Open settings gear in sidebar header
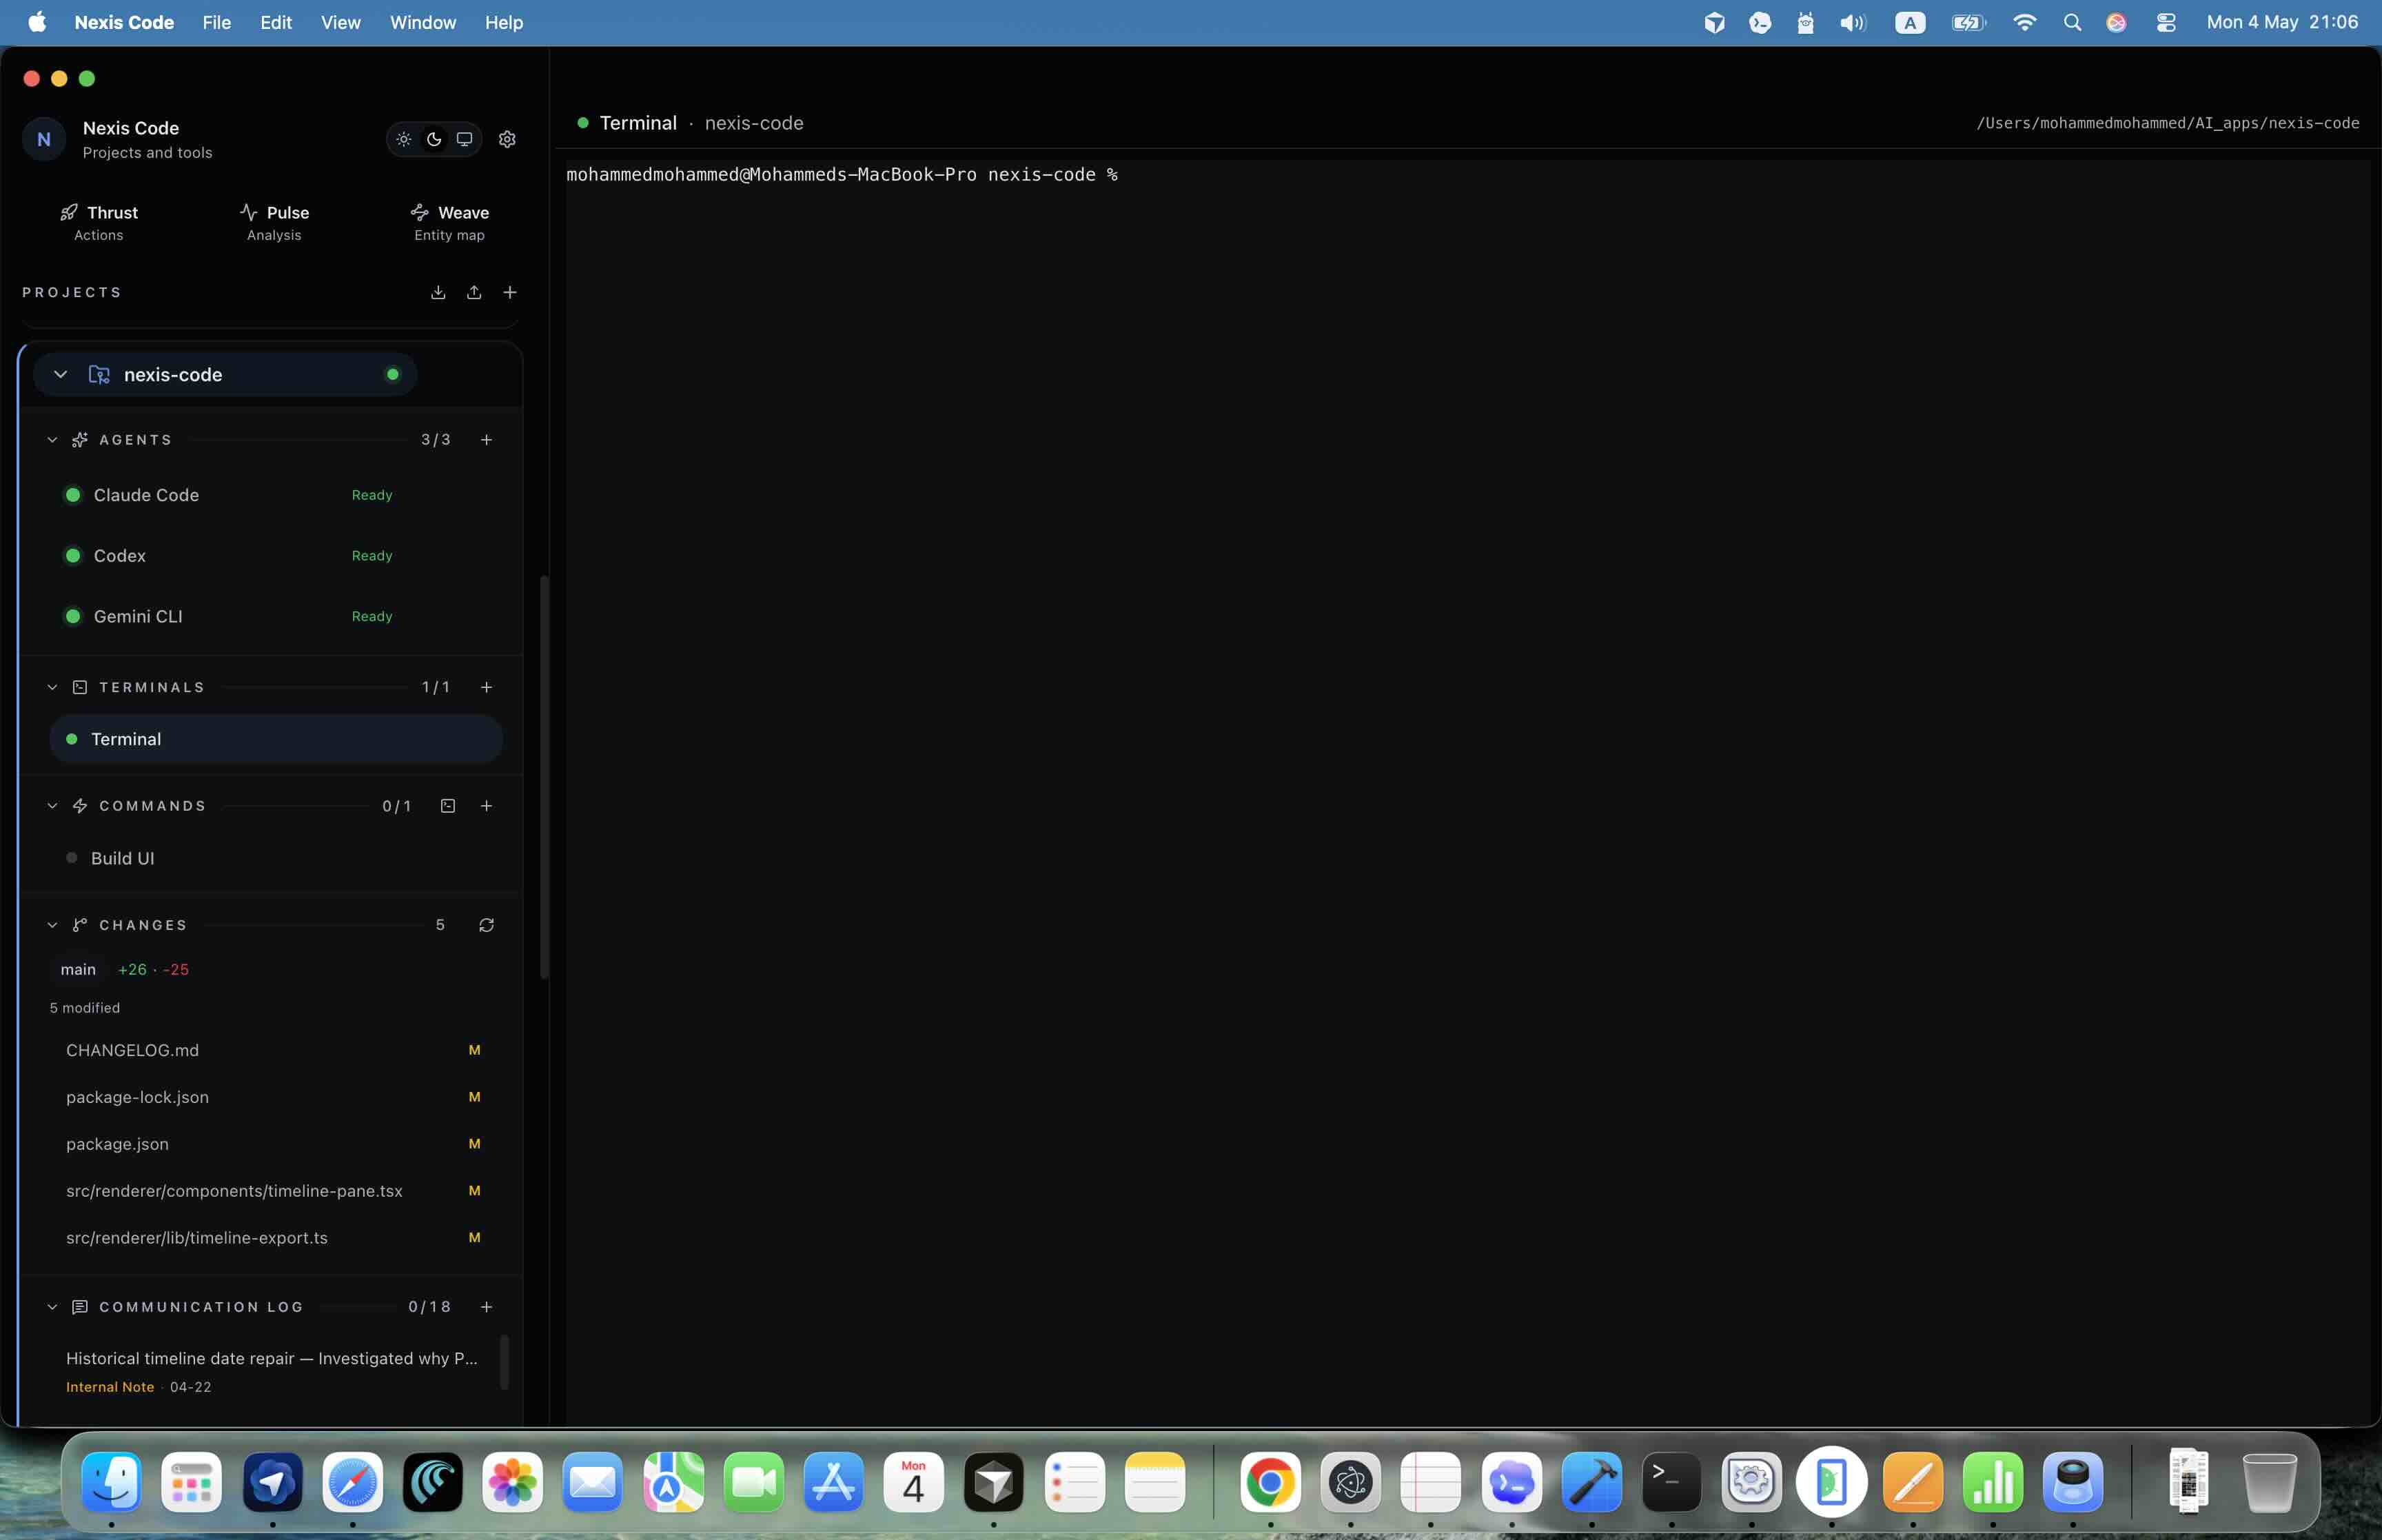This screenshot has width=2382, height=1540. (x=508, y=139)
